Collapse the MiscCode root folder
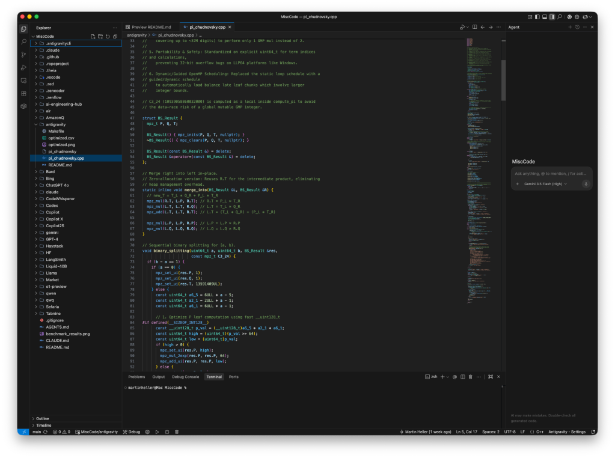The height and width of the screenshot is (458, 615). 44,36
